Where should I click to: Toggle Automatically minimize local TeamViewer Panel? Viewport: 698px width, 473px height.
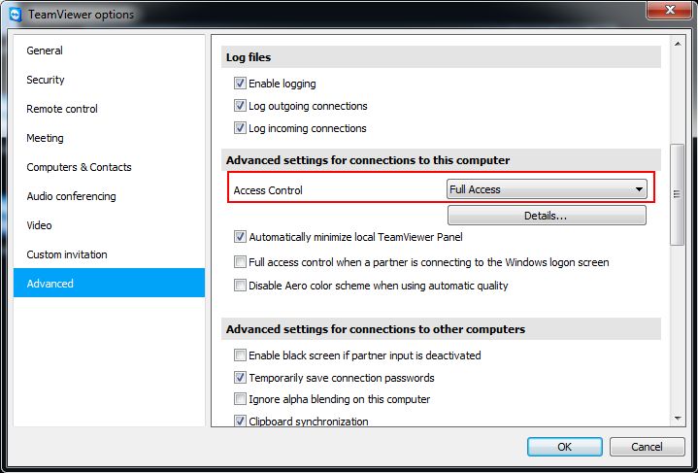240,237
